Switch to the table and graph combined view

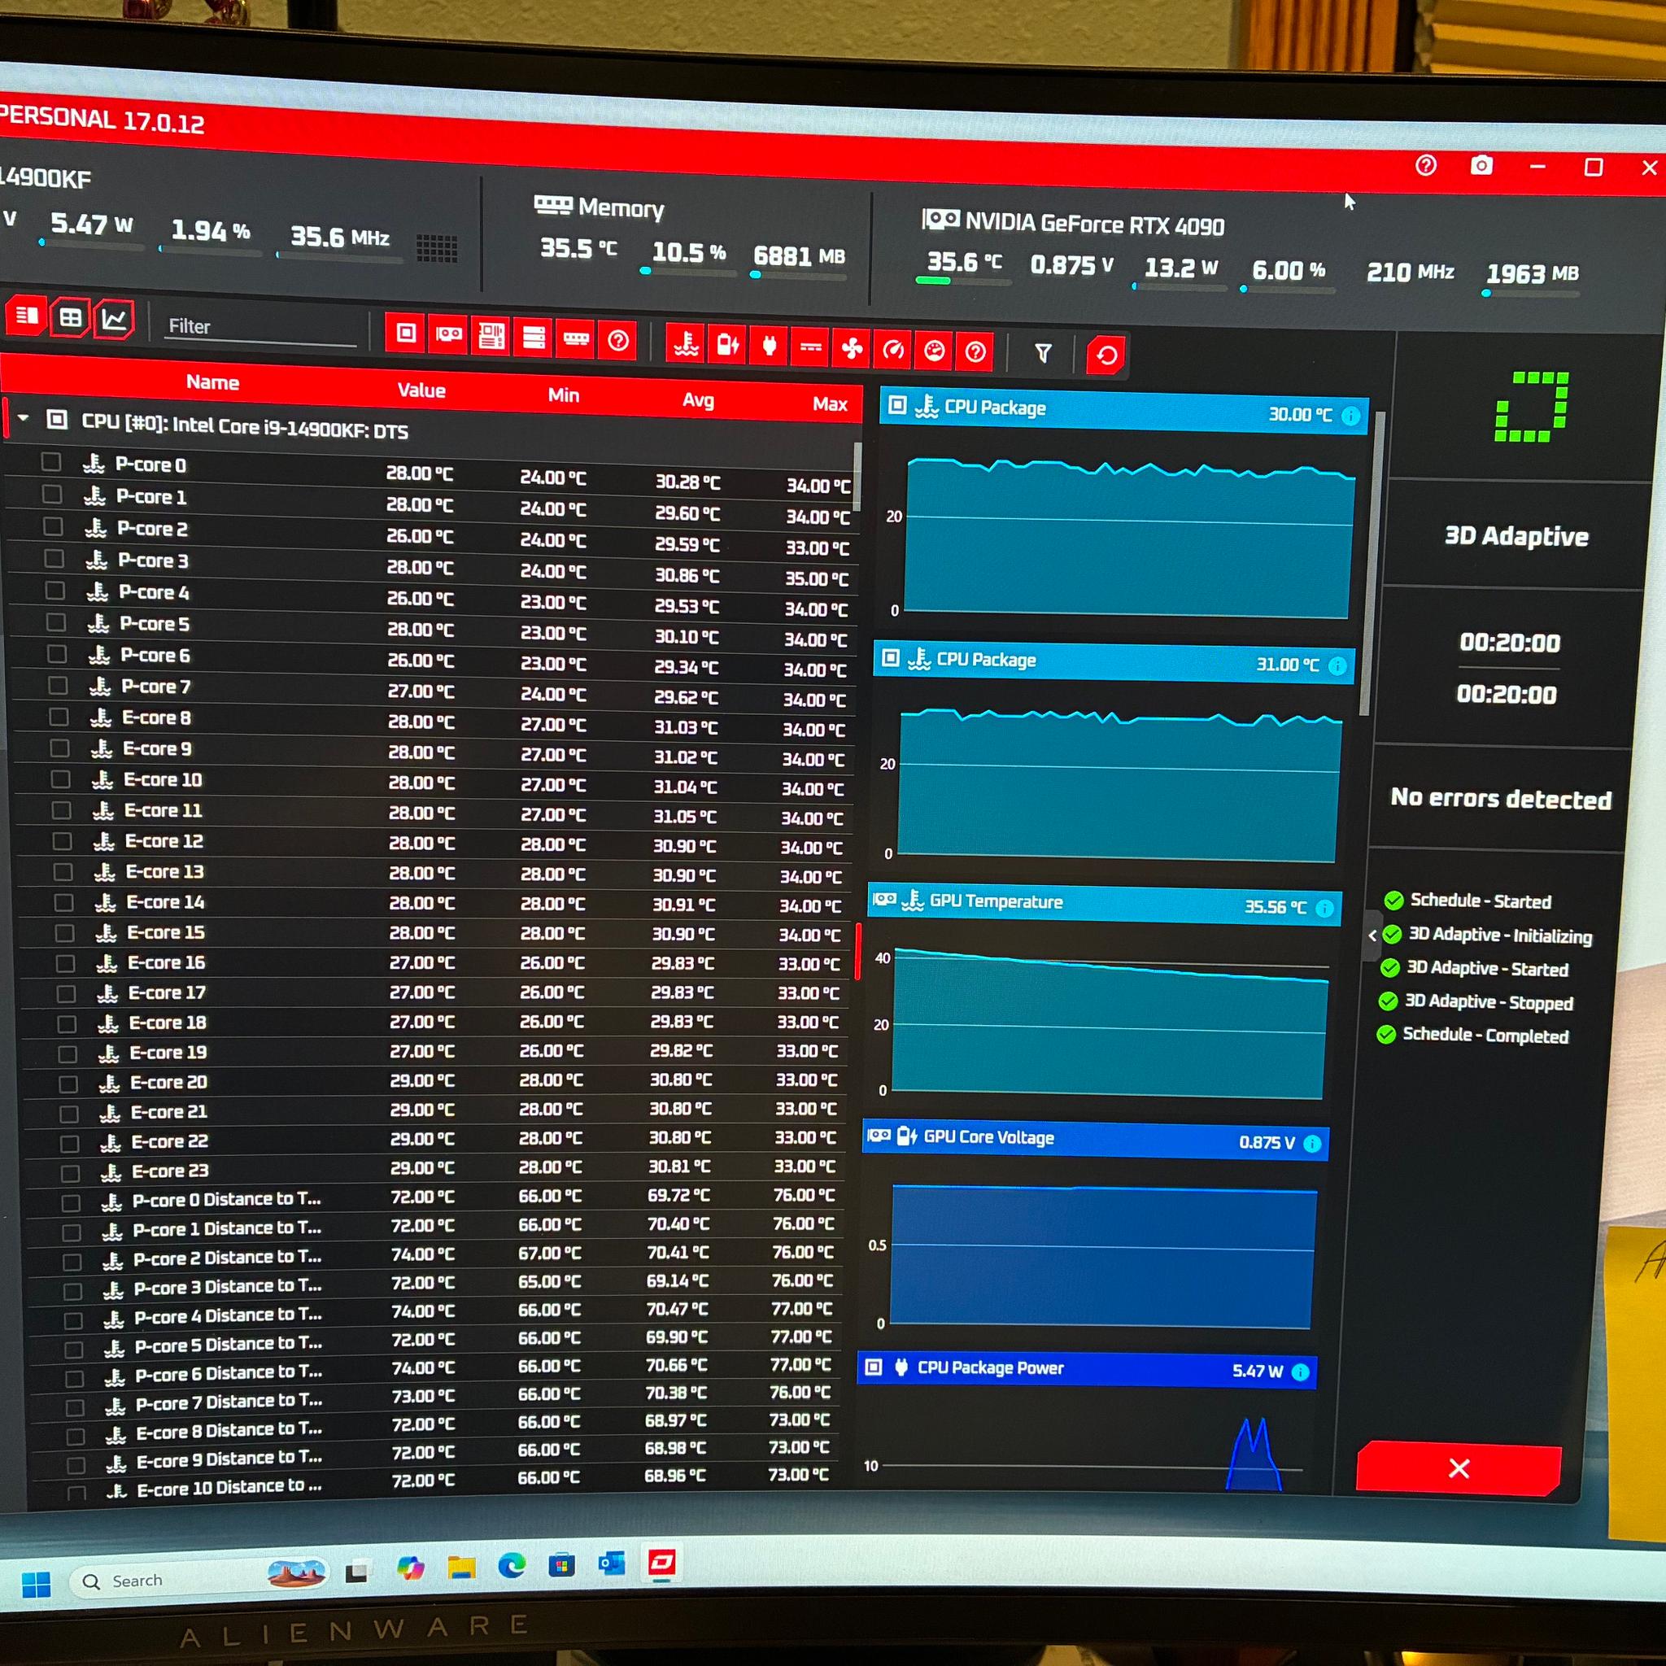(x=26, y=316)
